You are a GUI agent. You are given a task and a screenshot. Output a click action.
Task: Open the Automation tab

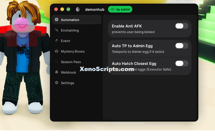click(76, 20)
